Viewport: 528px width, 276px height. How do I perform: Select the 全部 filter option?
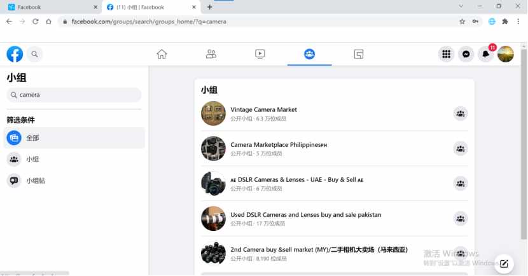pos(74,137)
